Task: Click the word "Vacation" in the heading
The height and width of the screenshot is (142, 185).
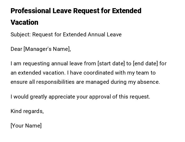Action: pos(25,22)
